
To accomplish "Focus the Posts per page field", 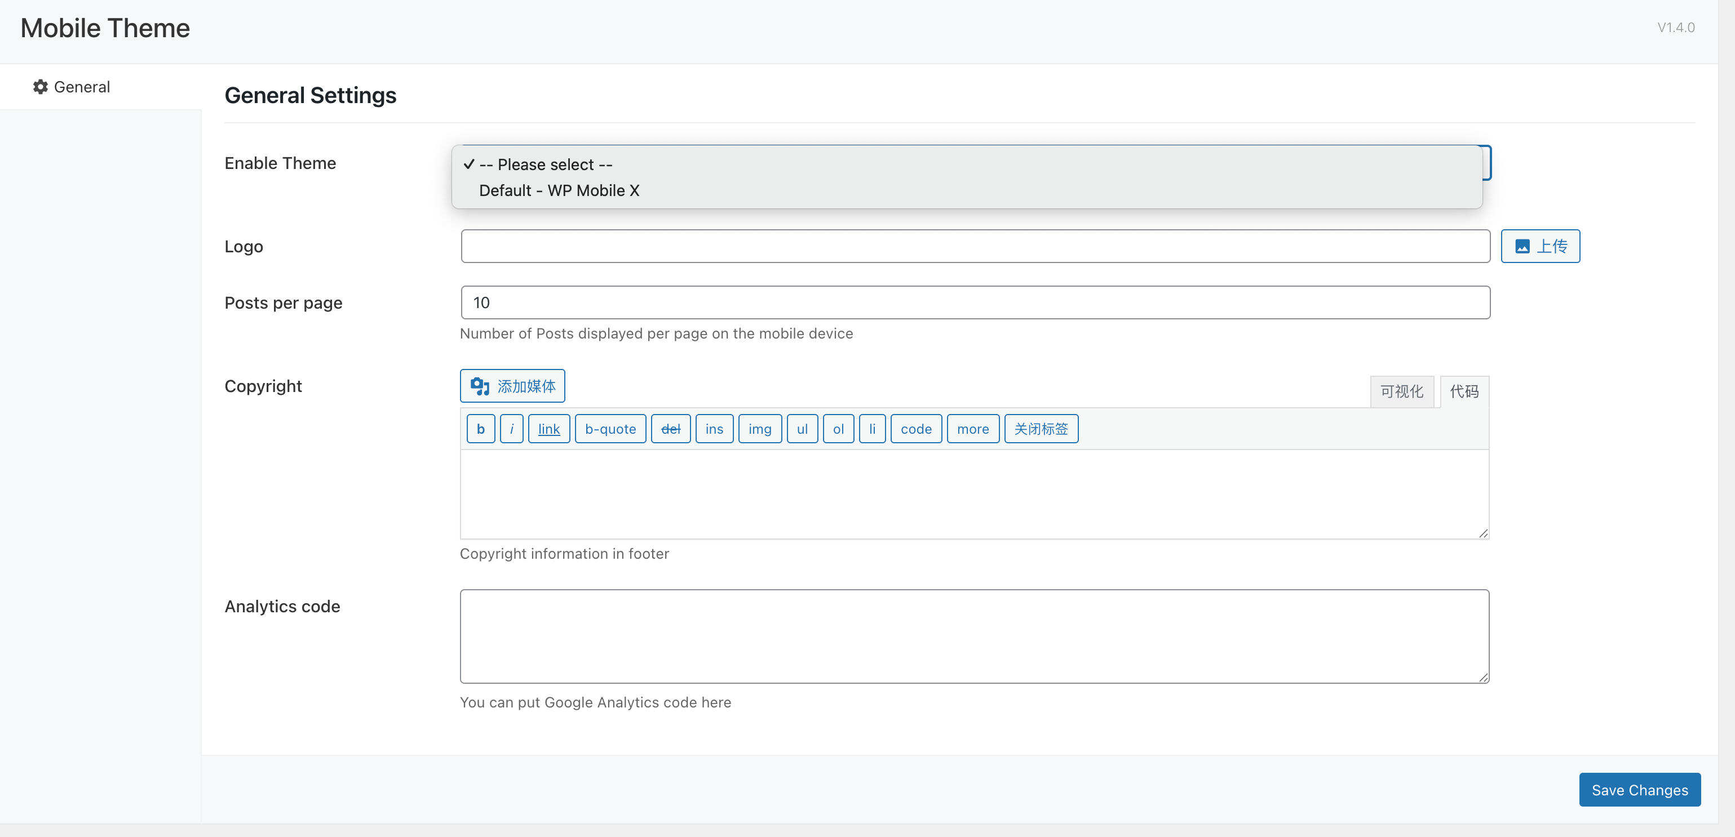I will [x=974, y=303].
